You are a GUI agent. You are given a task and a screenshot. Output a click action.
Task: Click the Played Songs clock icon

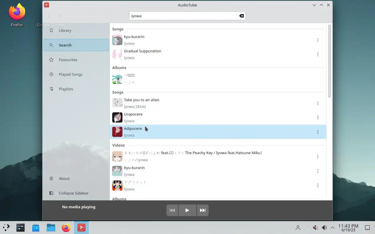tap(51, 74)
